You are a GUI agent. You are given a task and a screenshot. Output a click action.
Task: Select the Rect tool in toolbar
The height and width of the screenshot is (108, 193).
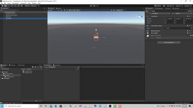15,6
